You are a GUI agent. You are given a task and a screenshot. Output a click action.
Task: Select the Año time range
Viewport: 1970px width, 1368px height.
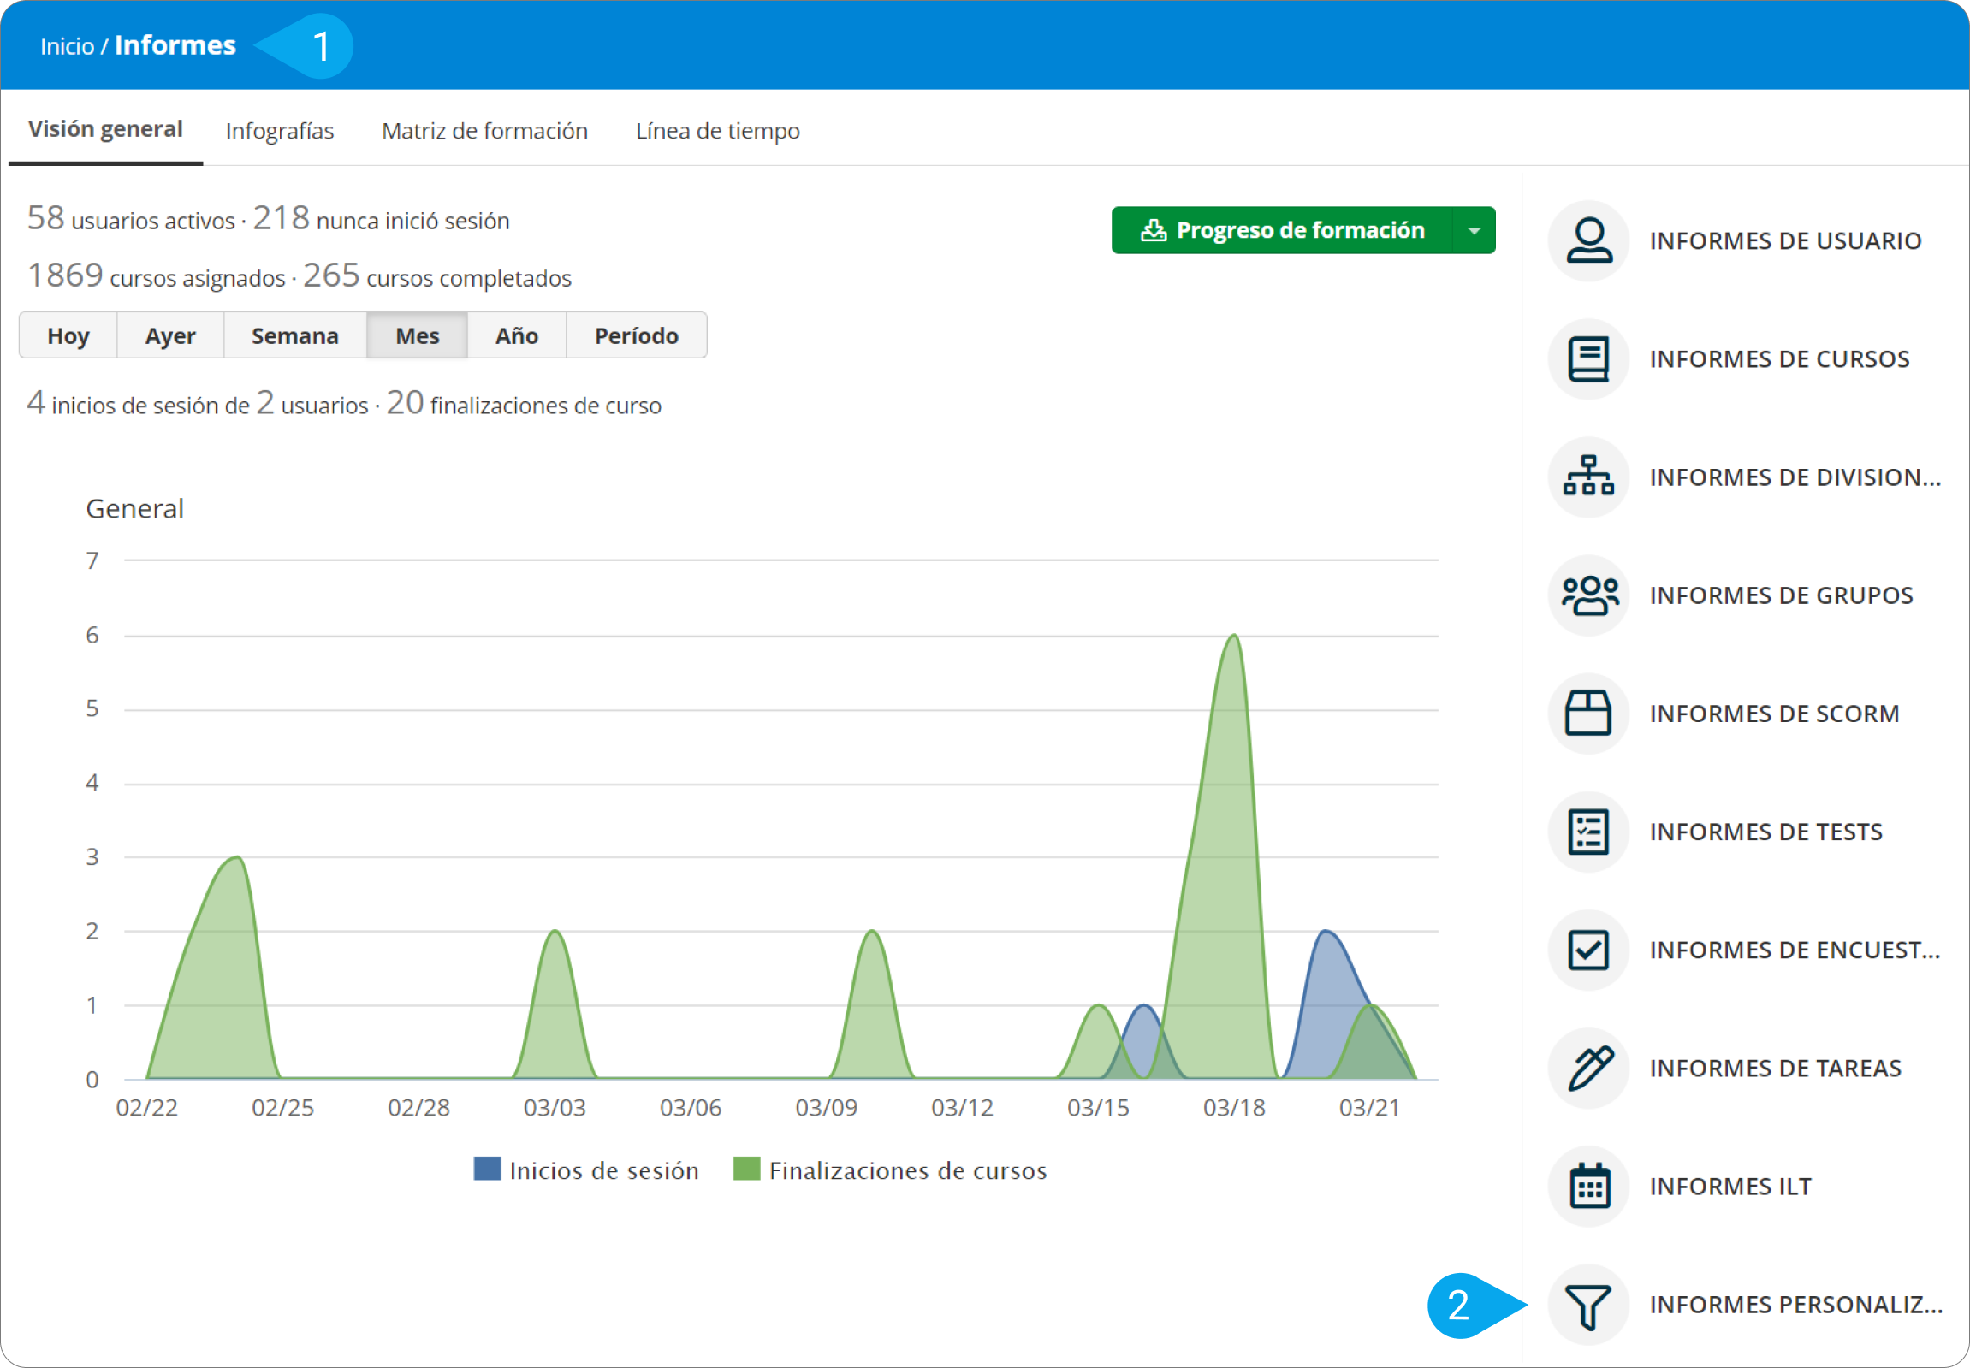click(x=516, y=335)
